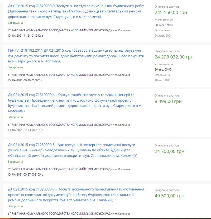Click the clarification deadline 30 лист. 09:00

click(164, 25)
